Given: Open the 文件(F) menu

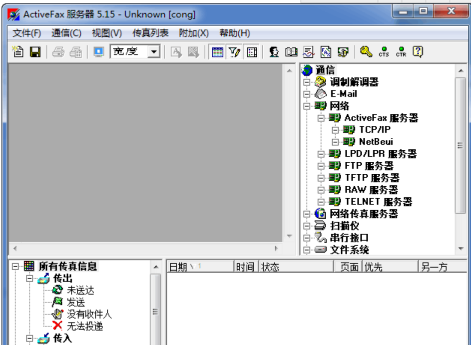Looking at the screenshot, I should [27, 33].
